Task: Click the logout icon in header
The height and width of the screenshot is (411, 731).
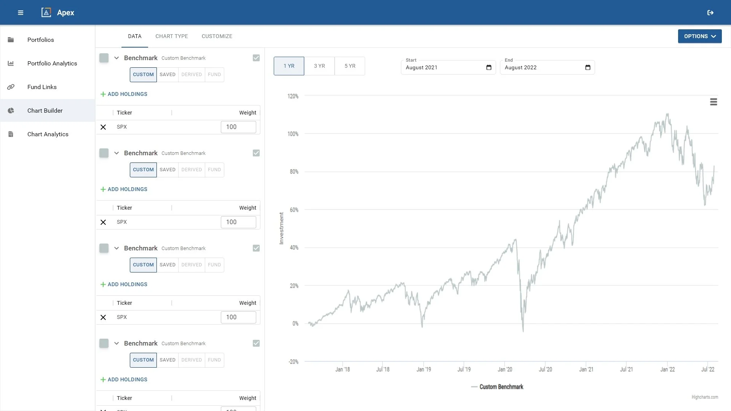Action: point(710,13)
